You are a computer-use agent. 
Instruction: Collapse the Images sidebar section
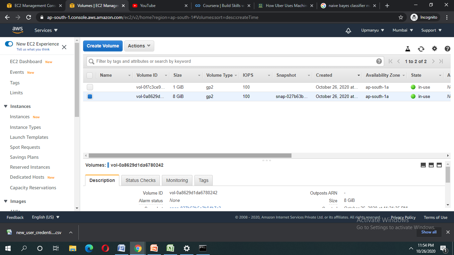(6, 201)
